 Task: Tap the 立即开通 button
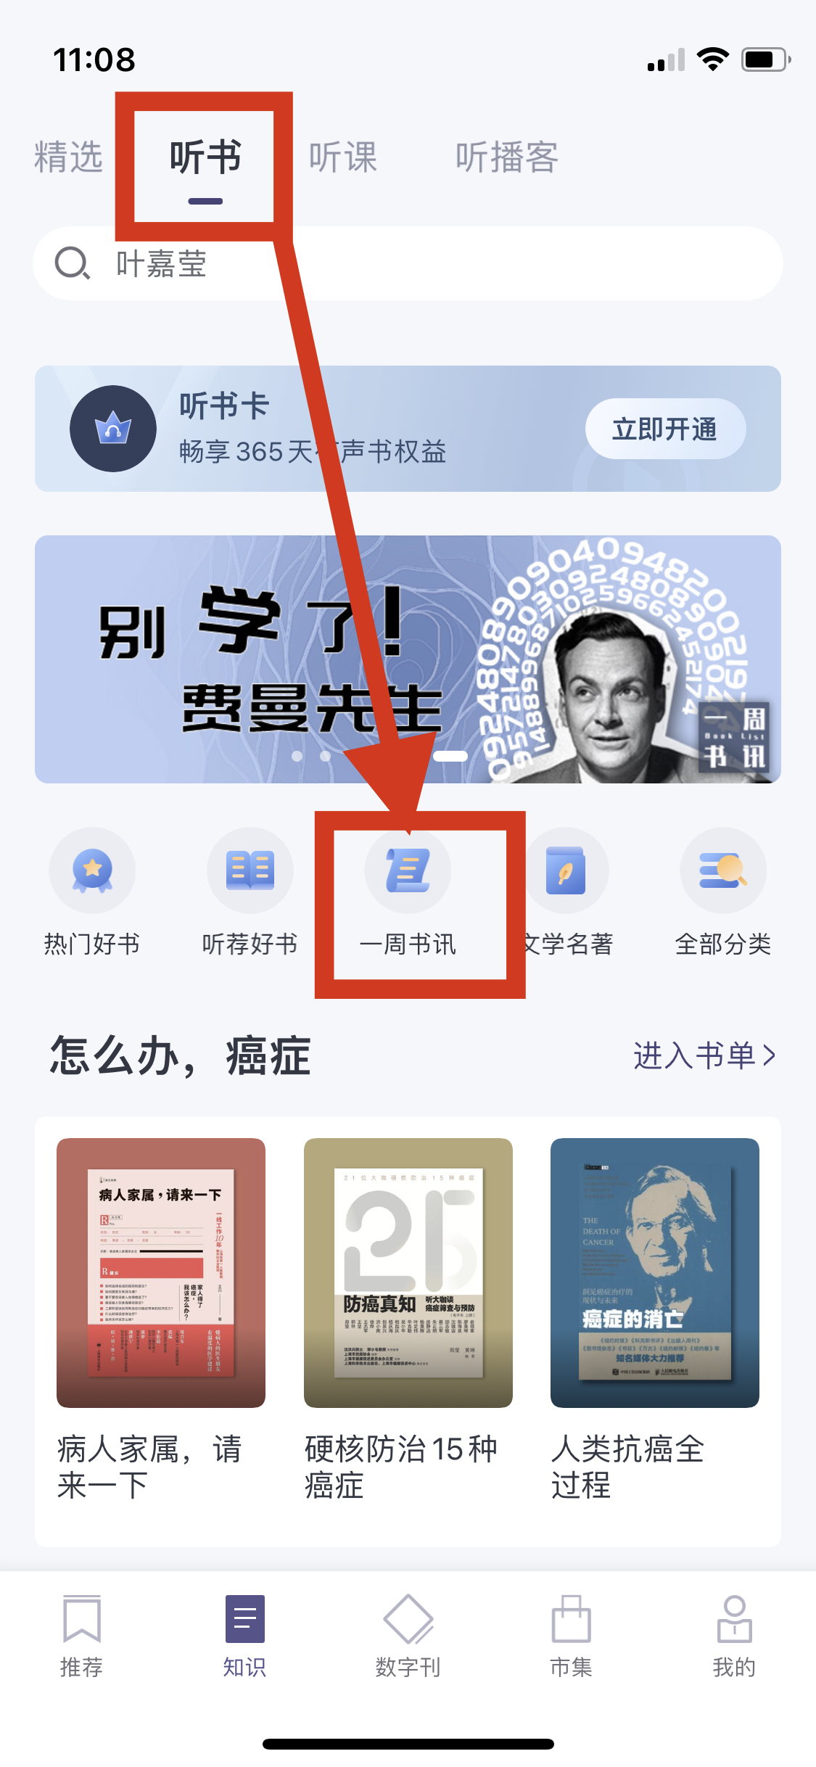665,429
